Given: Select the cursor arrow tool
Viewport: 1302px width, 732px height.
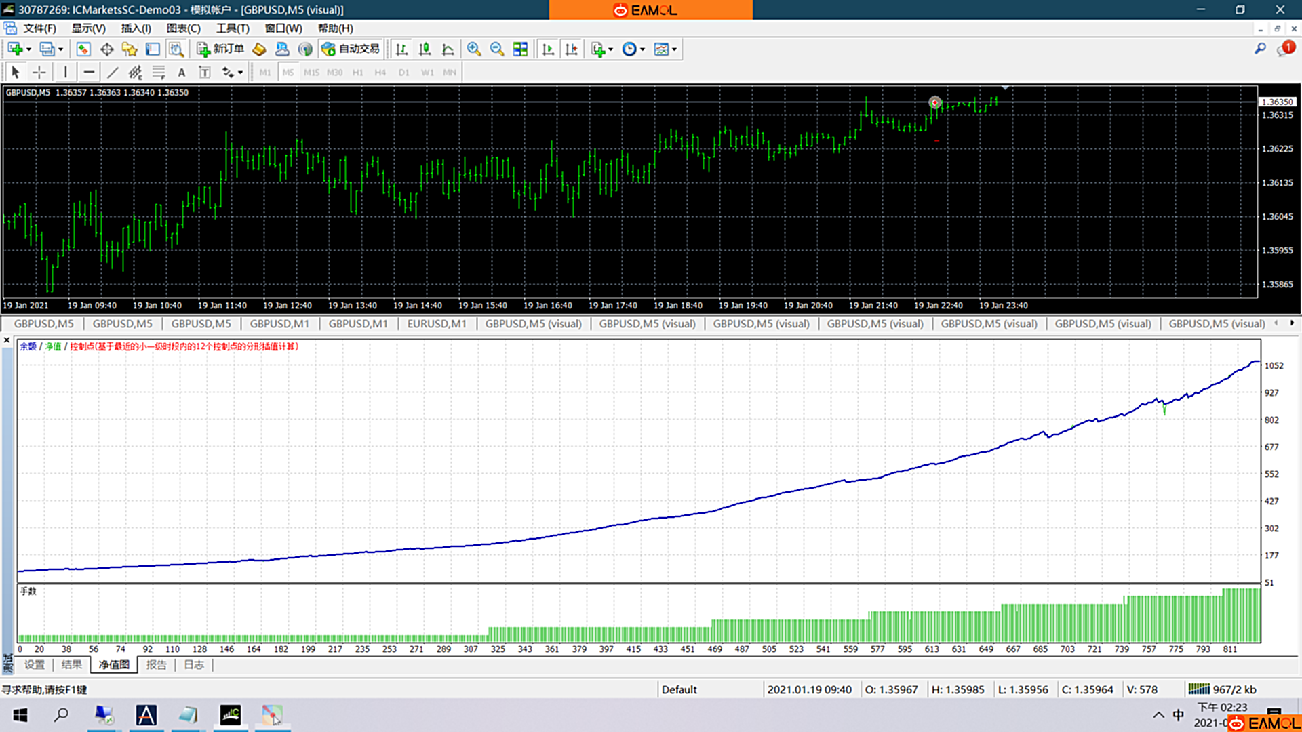Looking at the screenshot, I should coord(16,72).
